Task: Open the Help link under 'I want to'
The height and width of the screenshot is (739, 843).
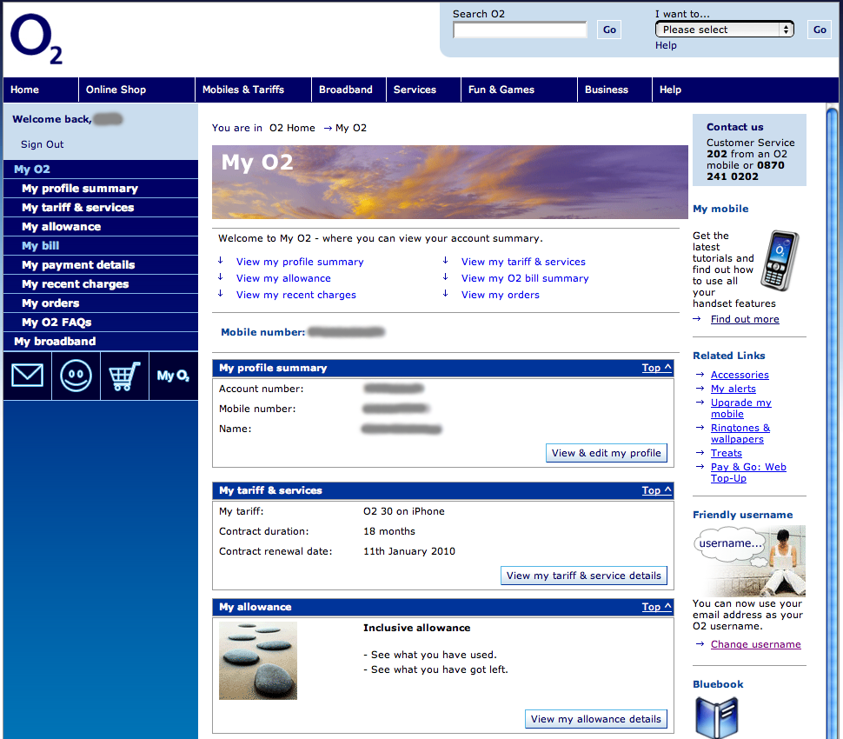Action: [666, 46]
